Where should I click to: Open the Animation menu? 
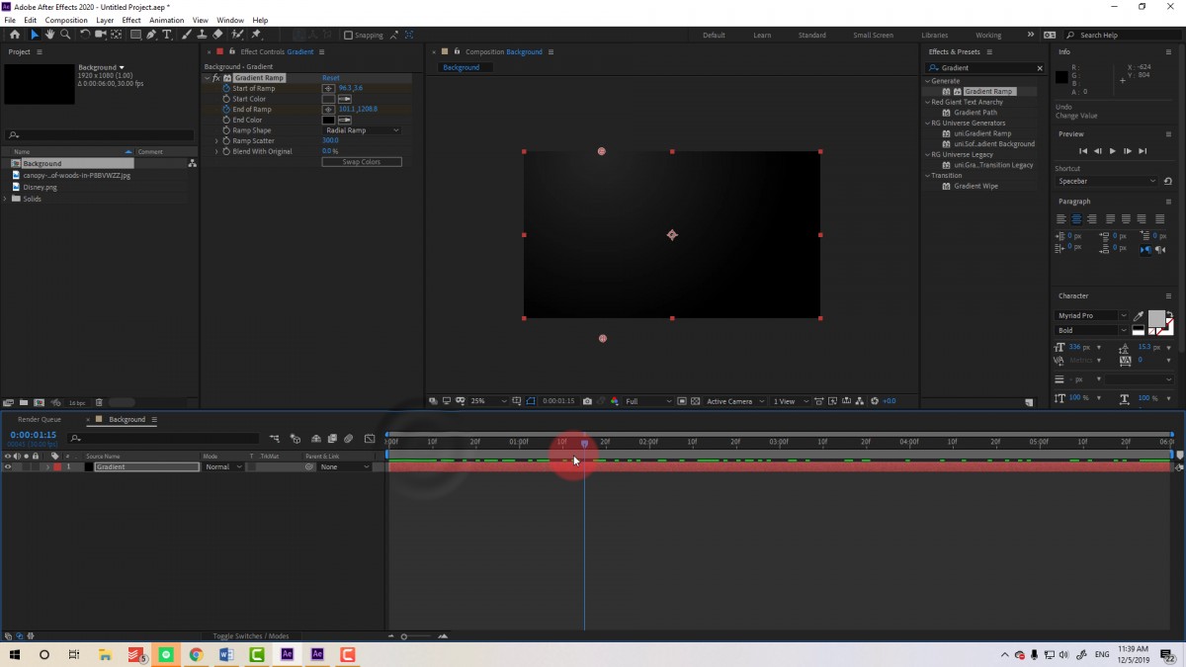pos(167,20)
